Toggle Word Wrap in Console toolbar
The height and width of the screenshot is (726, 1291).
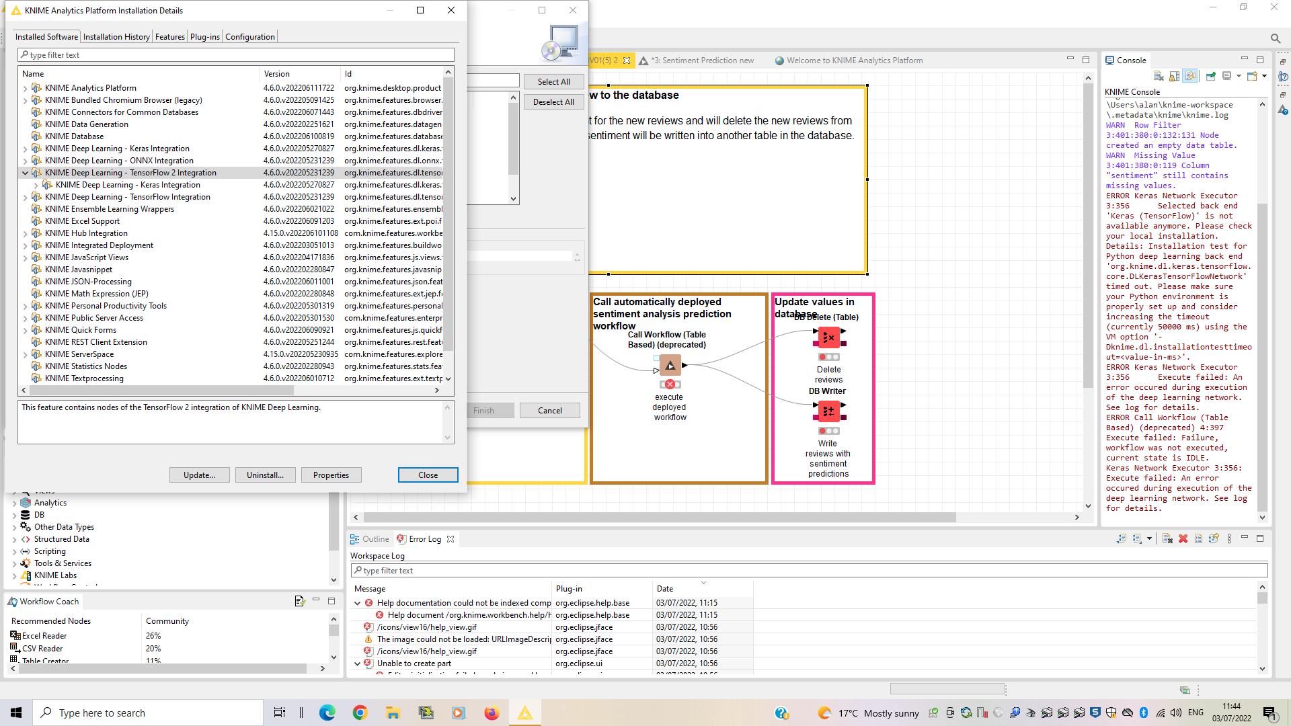(1190, 76)
